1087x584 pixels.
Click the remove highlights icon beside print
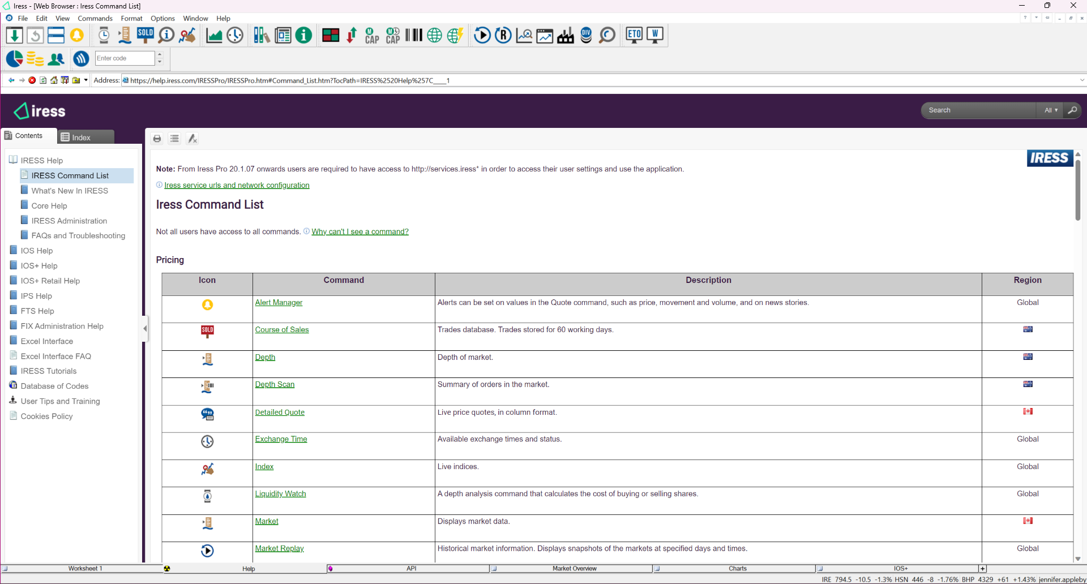192,139
